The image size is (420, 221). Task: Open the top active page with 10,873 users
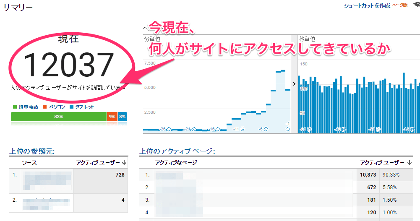(252, 174)
